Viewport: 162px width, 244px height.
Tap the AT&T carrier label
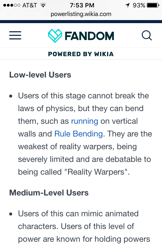30,5
